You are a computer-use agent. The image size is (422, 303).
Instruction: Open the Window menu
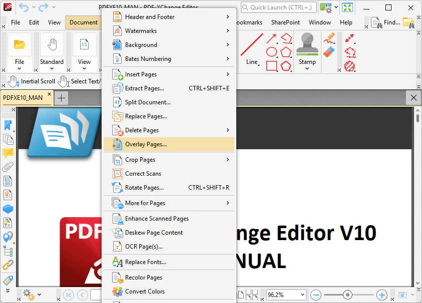point(320,22)
